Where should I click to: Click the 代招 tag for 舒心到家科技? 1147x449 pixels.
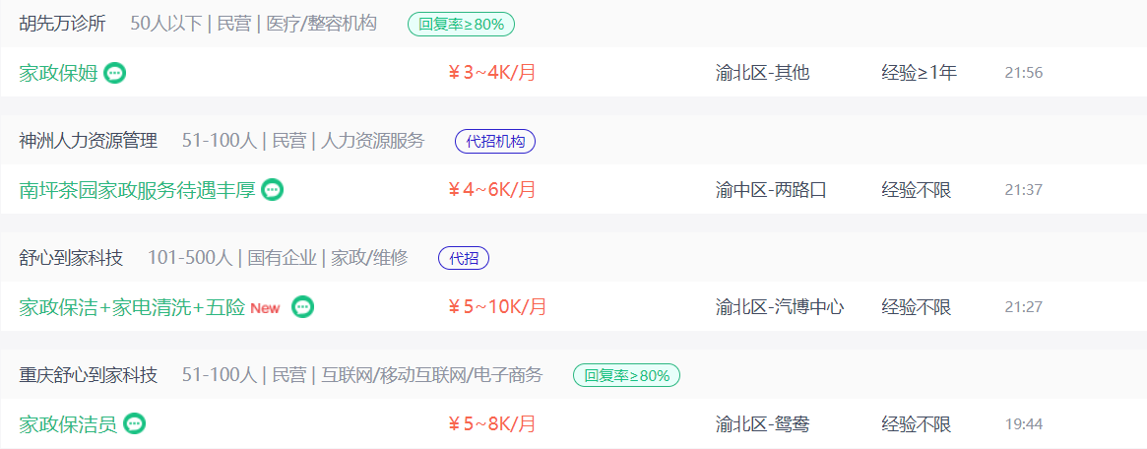(x=464, y=258)
